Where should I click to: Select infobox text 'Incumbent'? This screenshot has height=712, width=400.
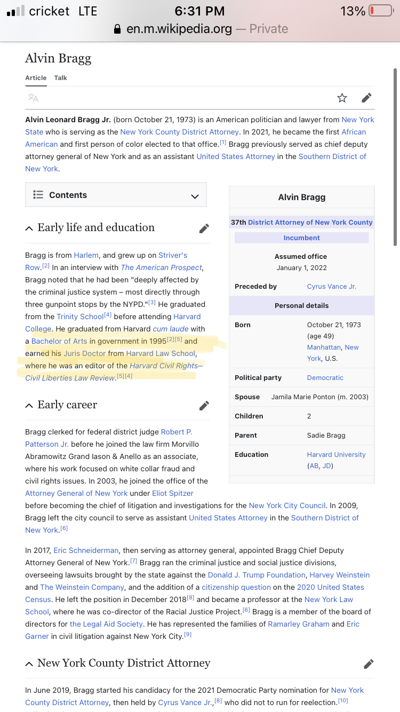tap(302, 238)
